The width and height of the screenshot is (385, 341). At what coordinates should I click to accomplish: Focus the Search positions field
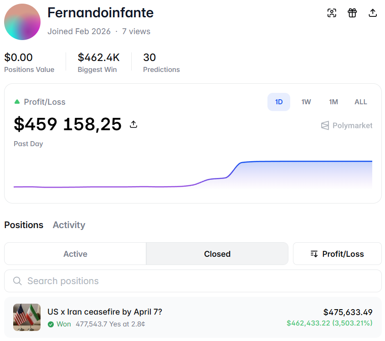[193, 281]
